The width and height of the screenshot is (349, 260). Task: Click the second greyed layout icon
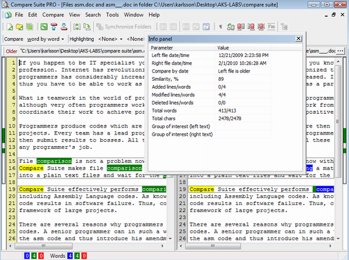click(196, 27)
